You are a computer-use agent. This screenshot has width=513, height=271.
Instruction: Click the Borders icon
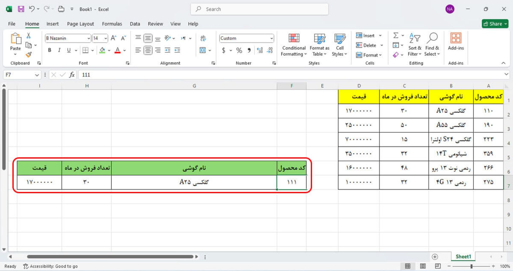pyautogui.click(x=85, y=50)
